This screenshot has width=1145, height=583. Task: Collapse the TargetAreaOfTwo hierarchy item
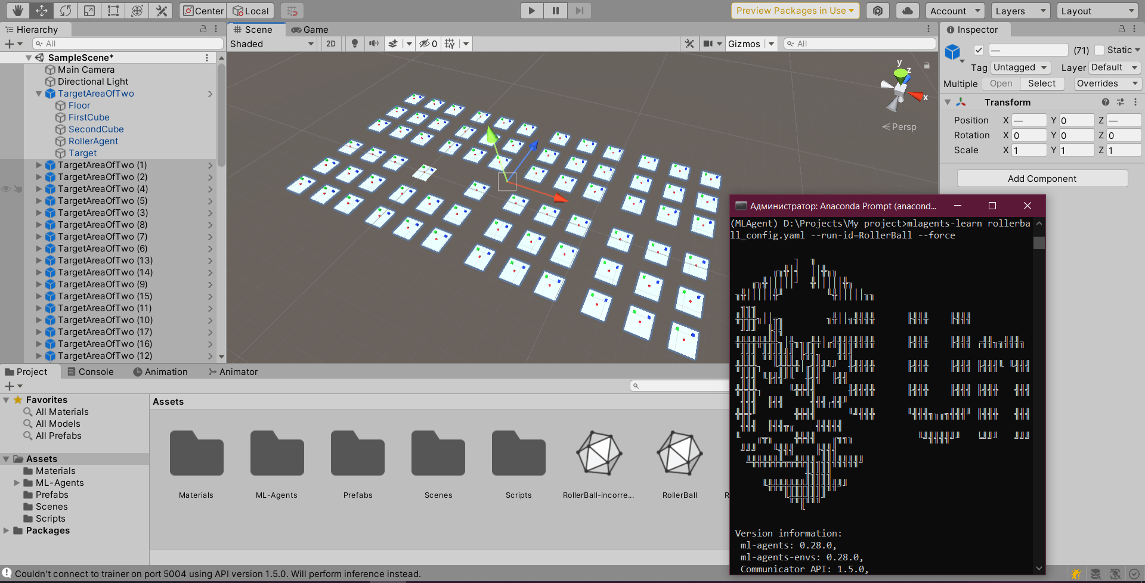pyautogui.click(x=39, y=94)
